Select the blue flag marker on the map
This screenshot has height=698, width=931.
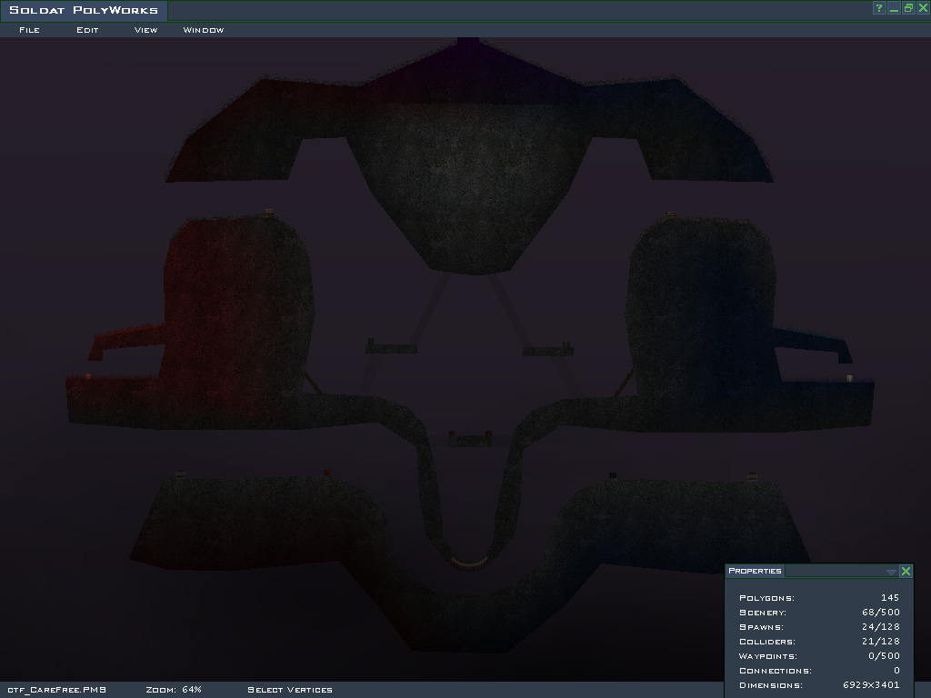[x=613, y=474]
